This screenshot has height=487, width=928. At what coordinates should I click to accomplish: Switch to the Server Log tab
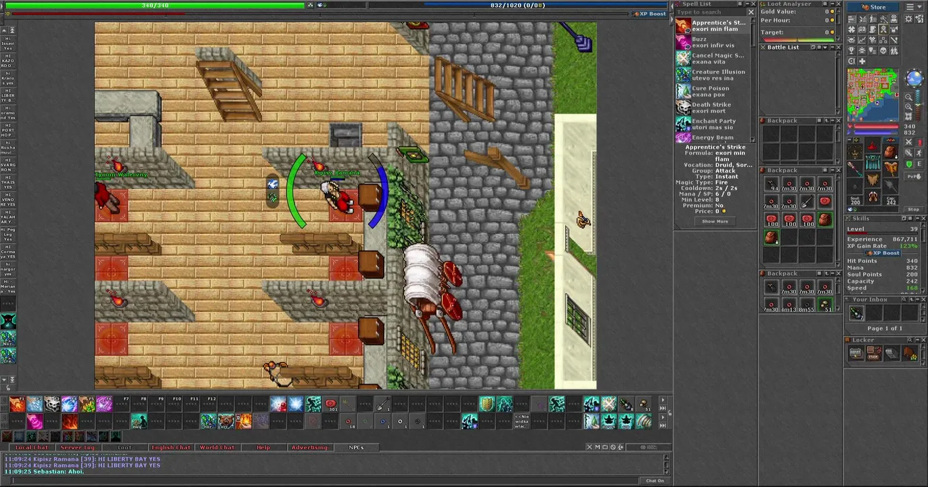[78, 447]
